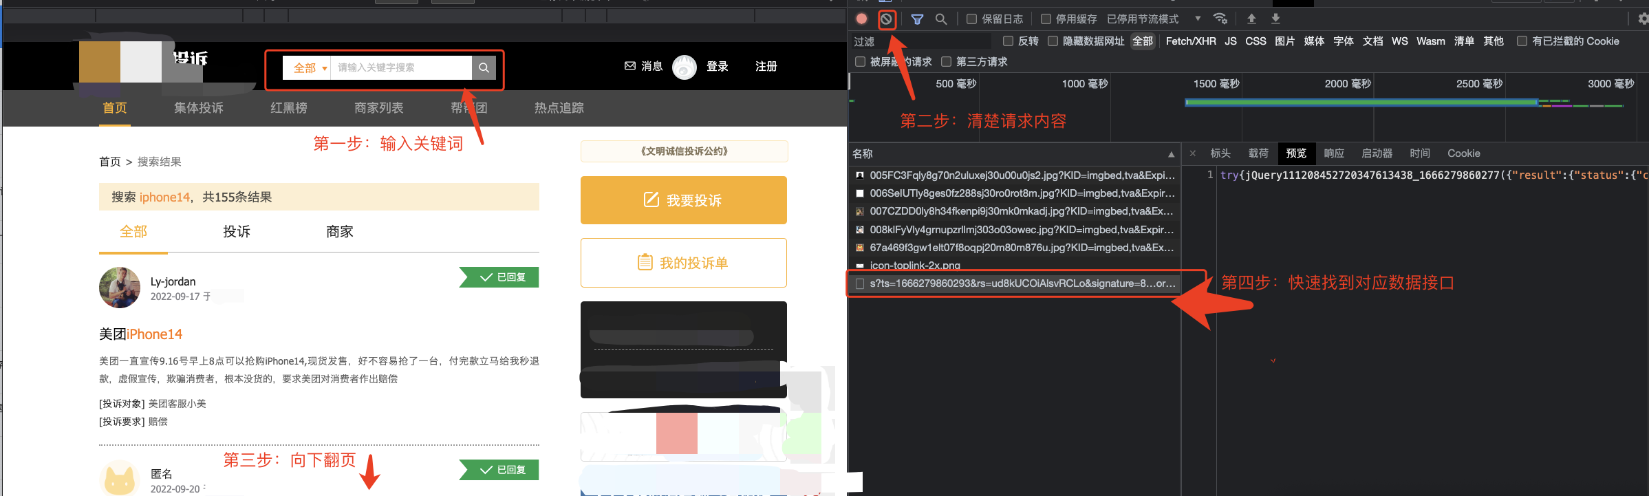Click the user avatar in header
The width and height of the screenshot is (1649, 496).
(x=684, y=67)
